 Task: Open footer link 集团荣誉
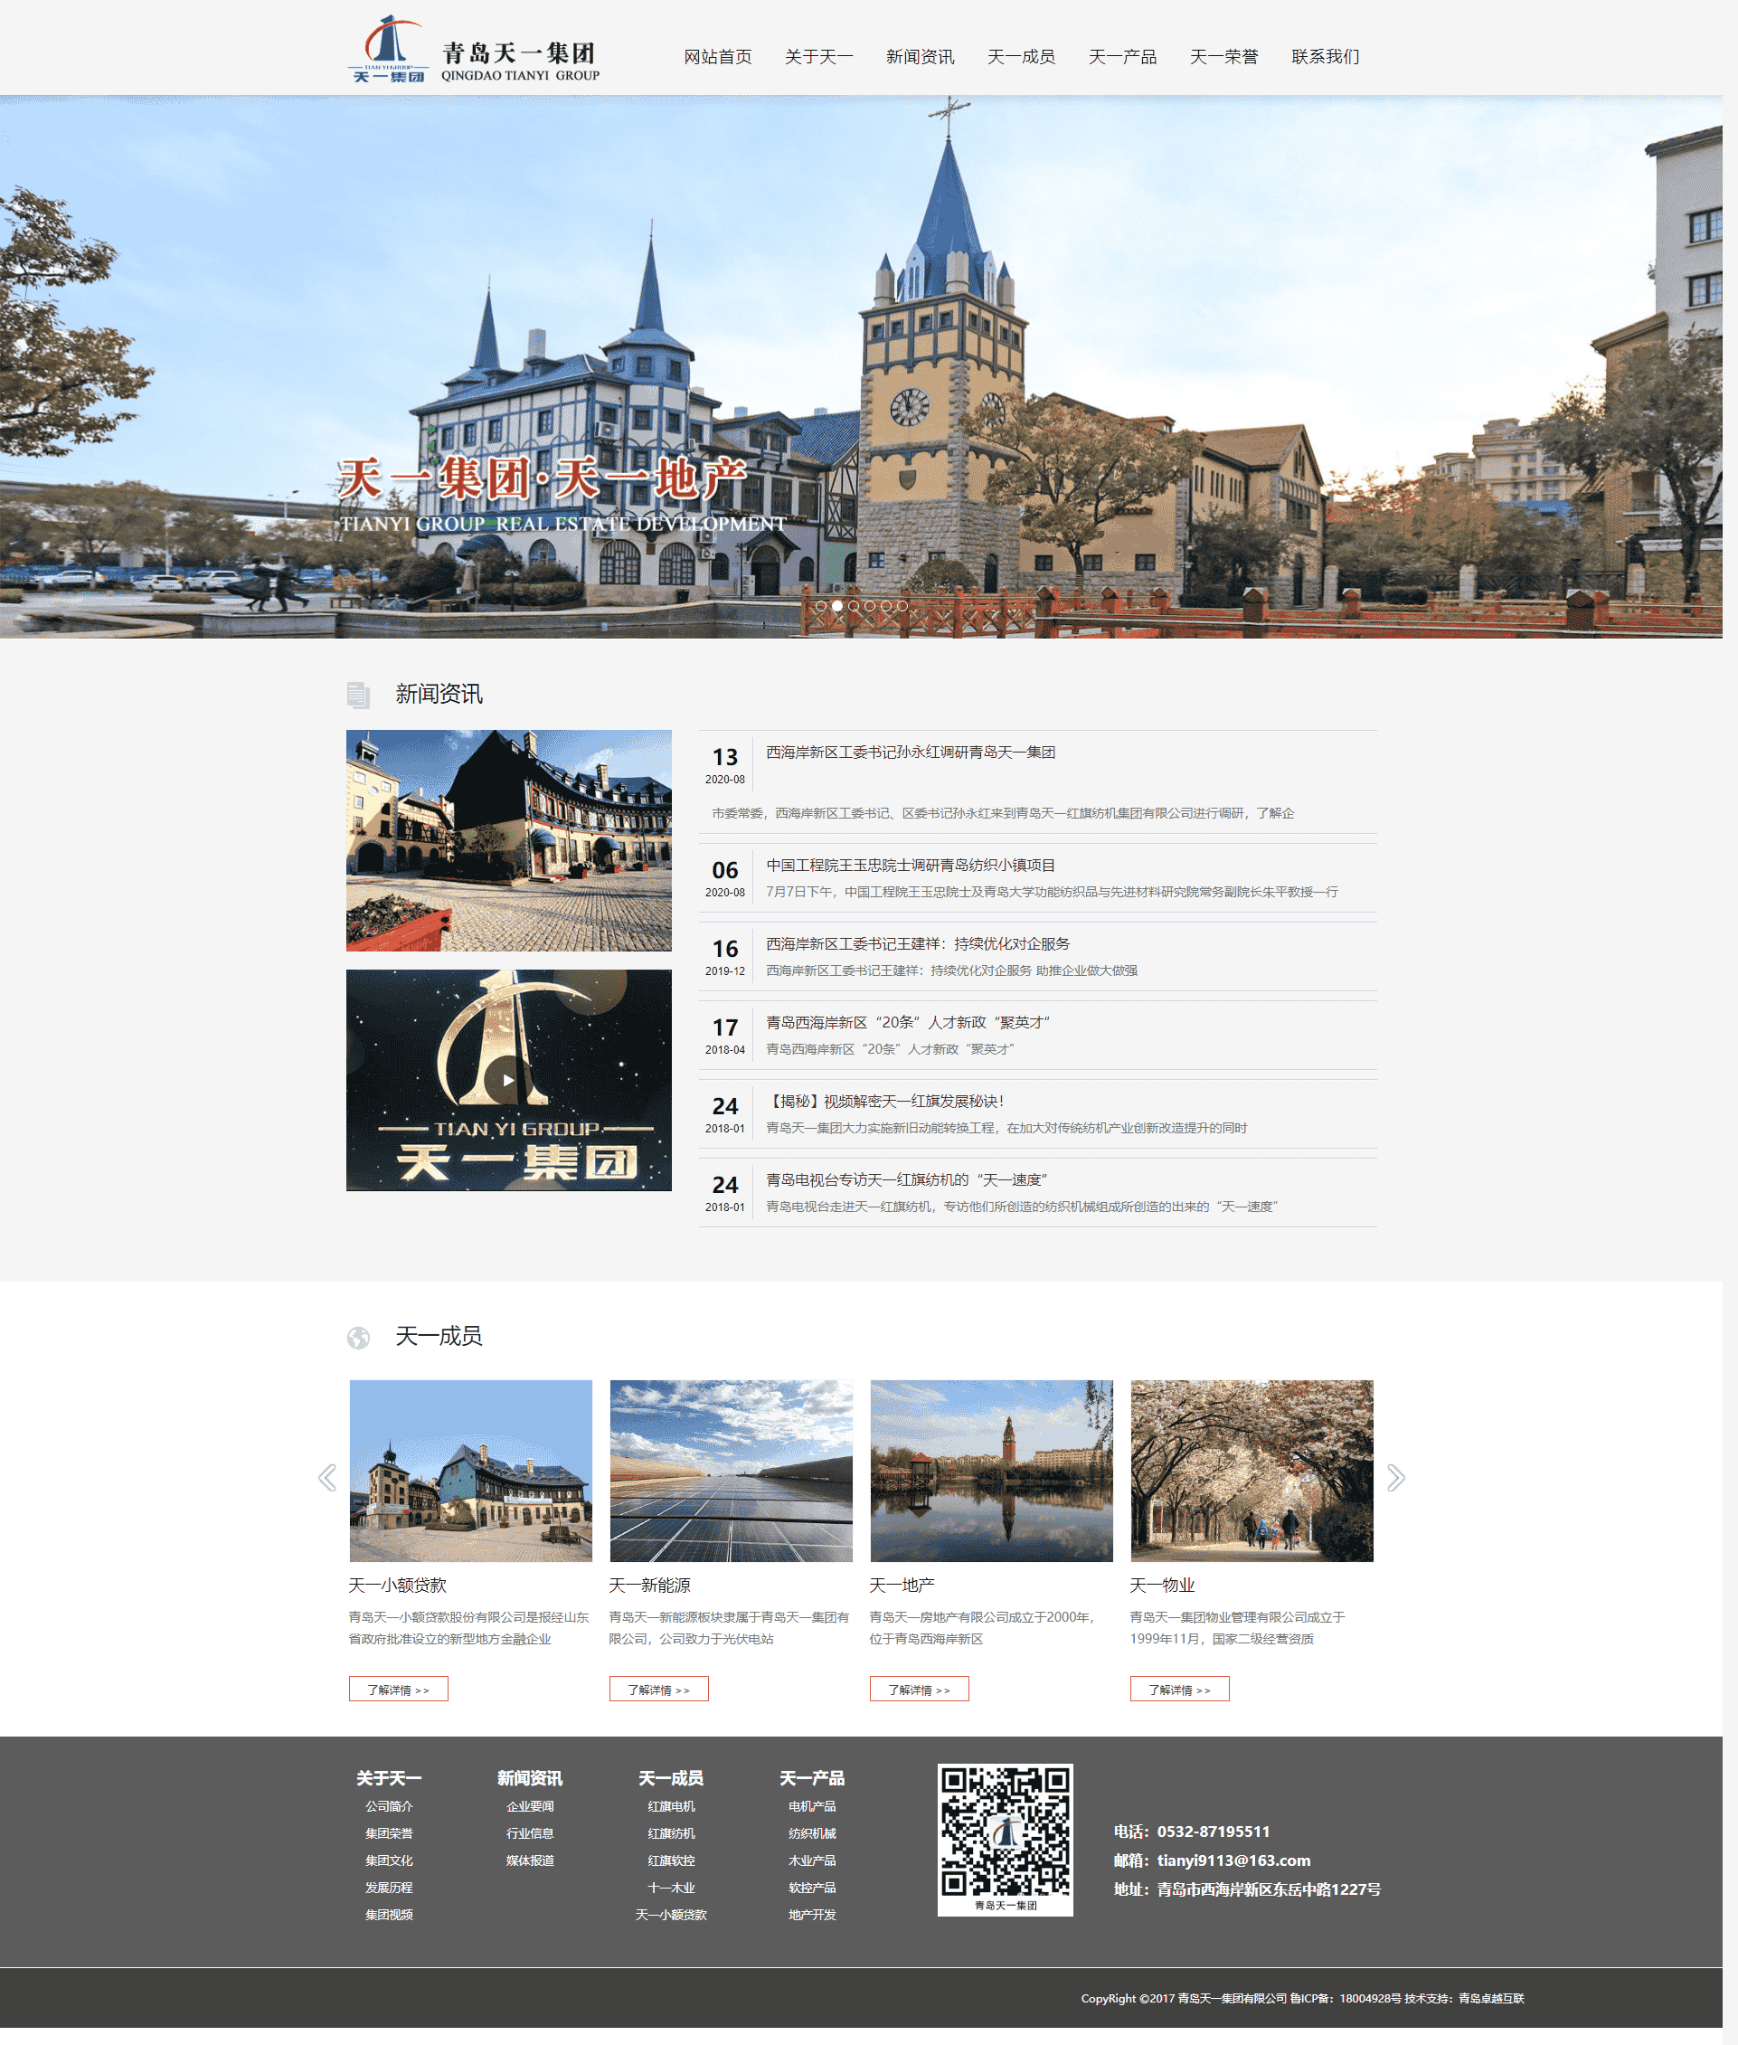[389, 1834]
